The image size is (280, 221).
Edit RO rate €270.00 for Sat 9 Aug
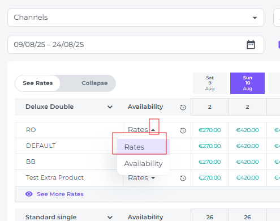[x=210, y=130]
